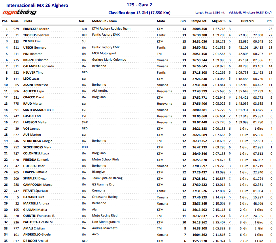This screenshot has height=243, width=276.
Task: Click the Pilota column header
Action: coord(28,21)
